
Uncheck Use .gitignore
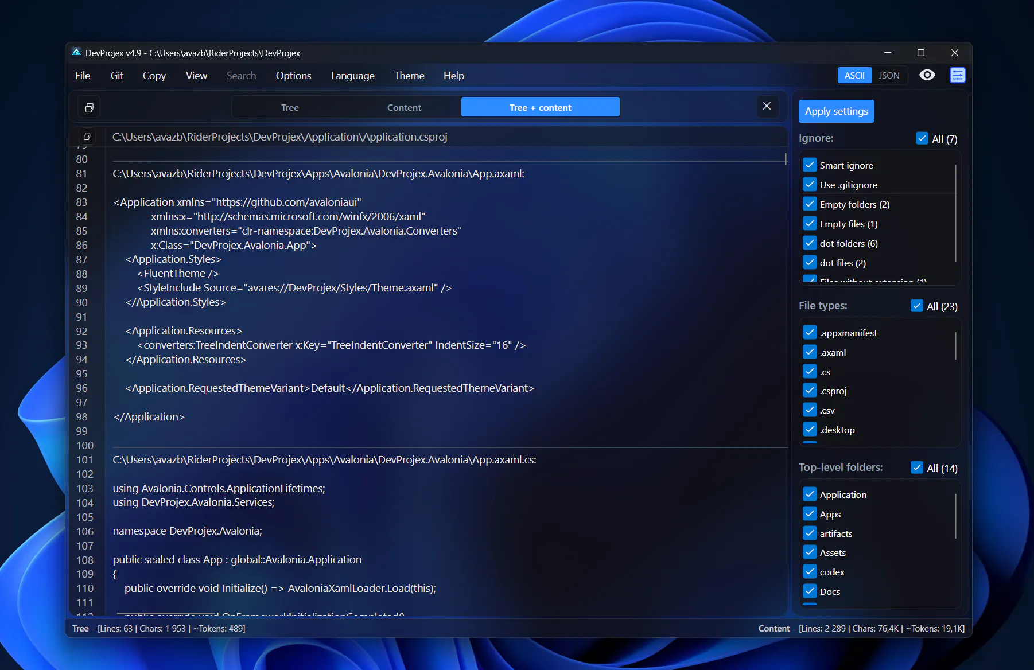810,185
